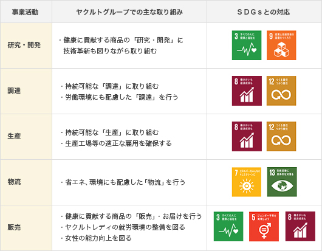Screen dimensions: 322x251
Task: Click SDG 12 icon in procurement row
Action: pos(281,91)
